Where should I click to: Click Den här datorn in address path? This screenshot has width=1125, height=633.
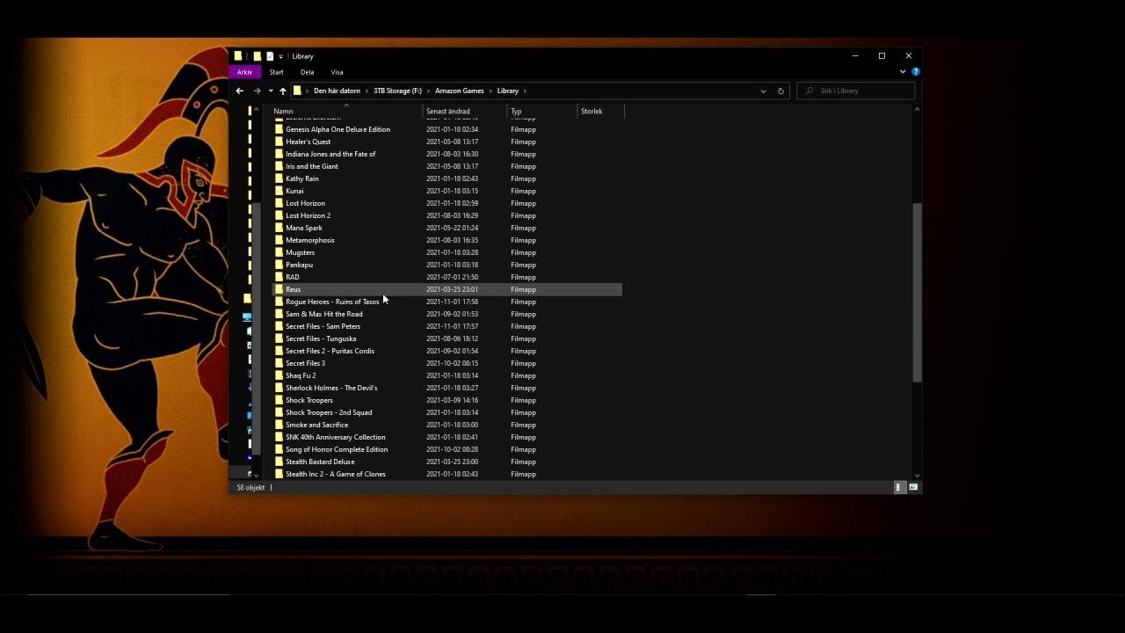pyautogui.click(x=337, y=91)
